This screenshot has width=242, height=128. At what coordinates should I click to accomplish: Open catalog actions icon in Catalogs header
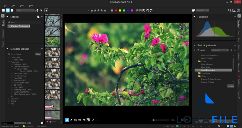pos(38,17)
